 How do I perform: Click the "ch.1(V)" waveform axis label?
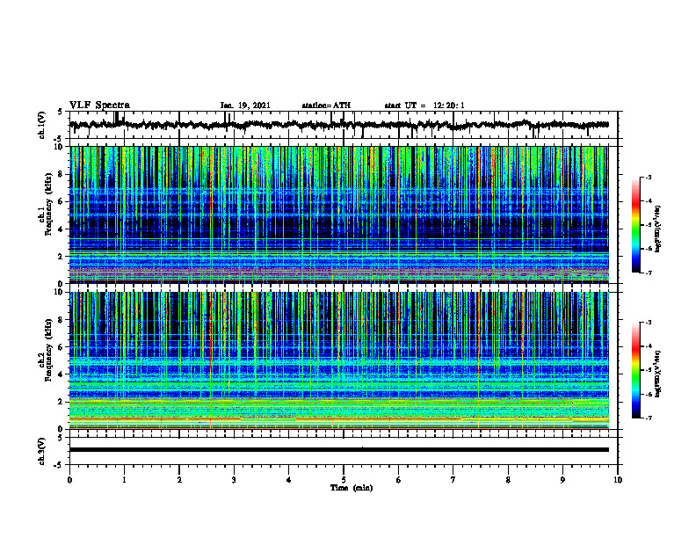coord(42,125)
